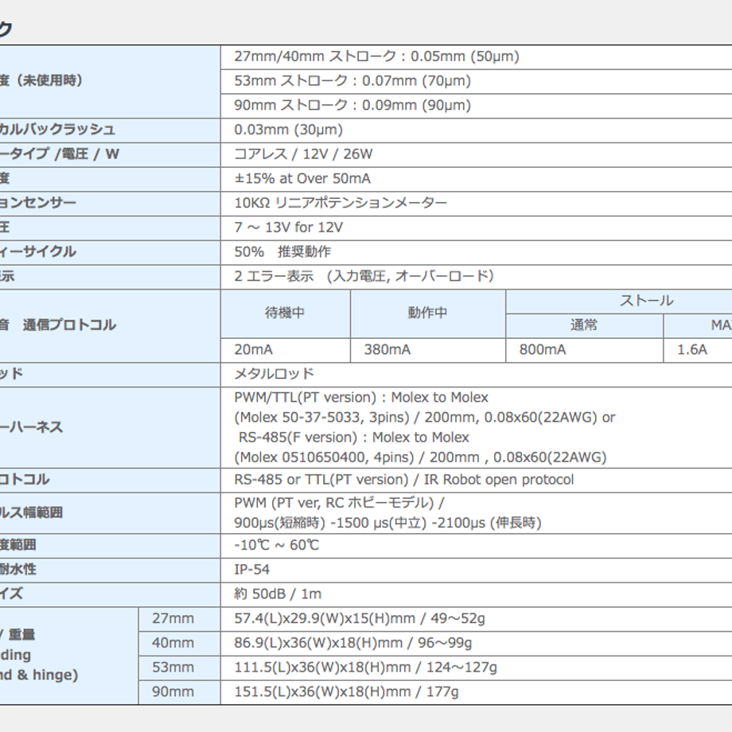732x732 pixels.
Task: Click the 動作中 column header
Action: coord(428,313)
